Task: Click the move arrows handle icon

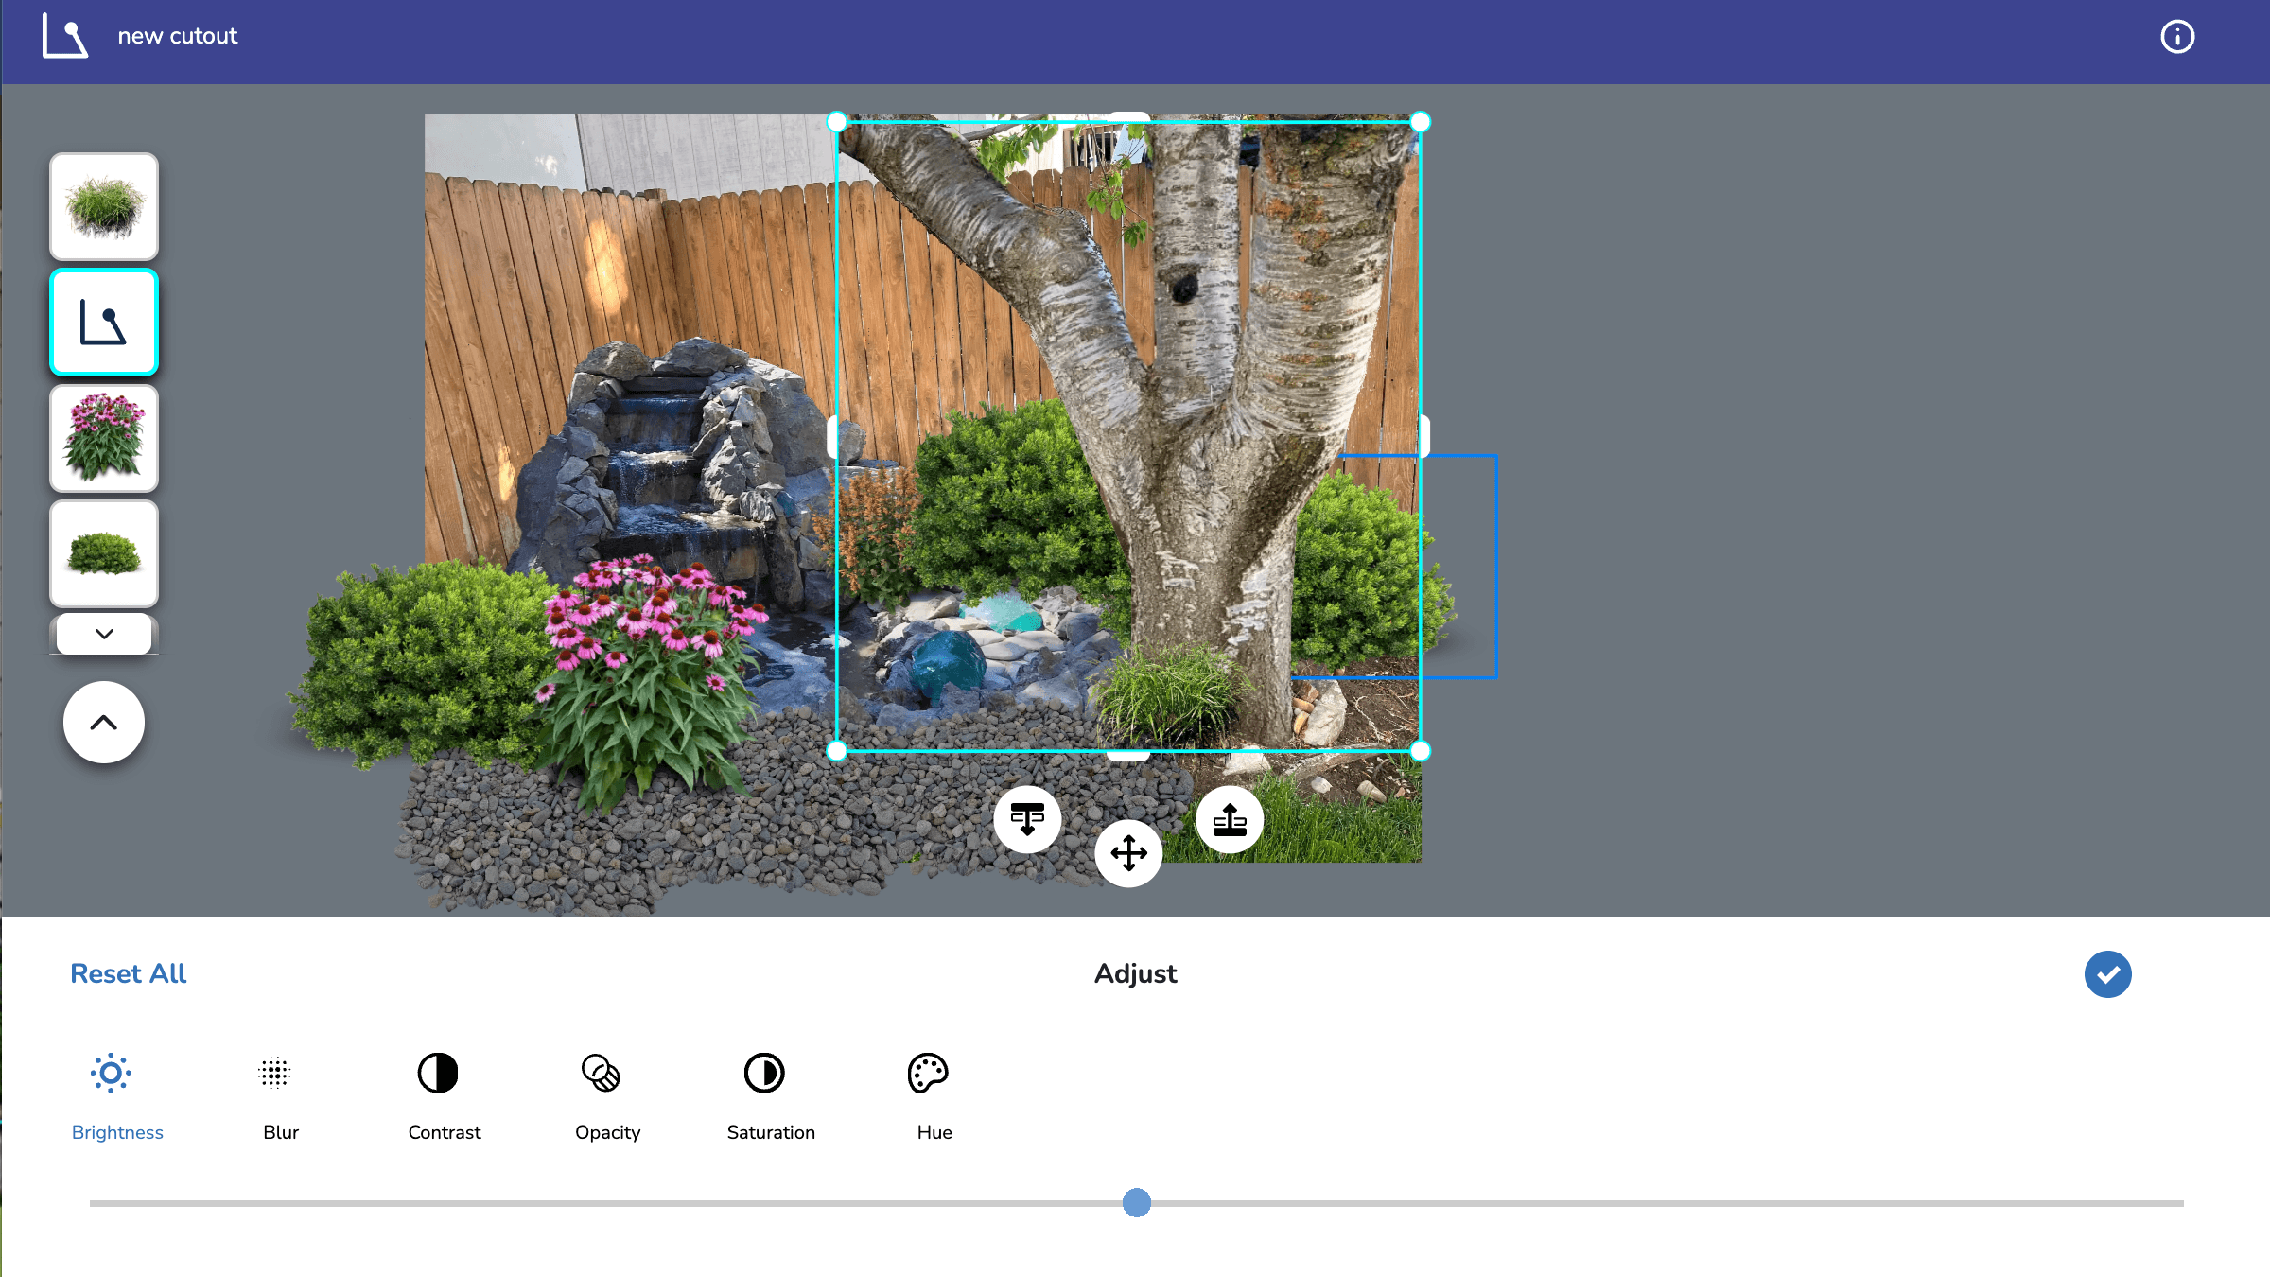Action: [1128, 853]
